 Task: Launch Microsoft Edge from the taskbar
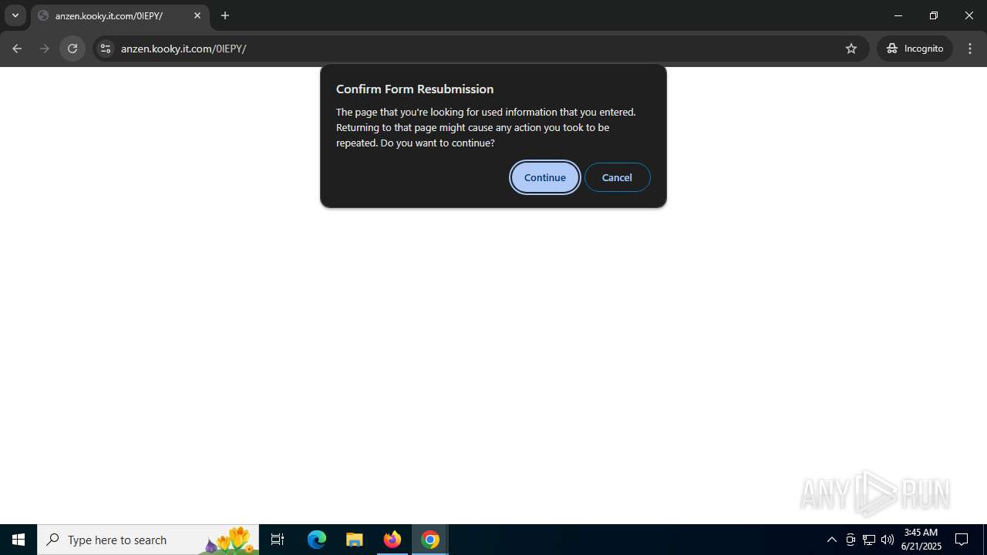(317, 540)
